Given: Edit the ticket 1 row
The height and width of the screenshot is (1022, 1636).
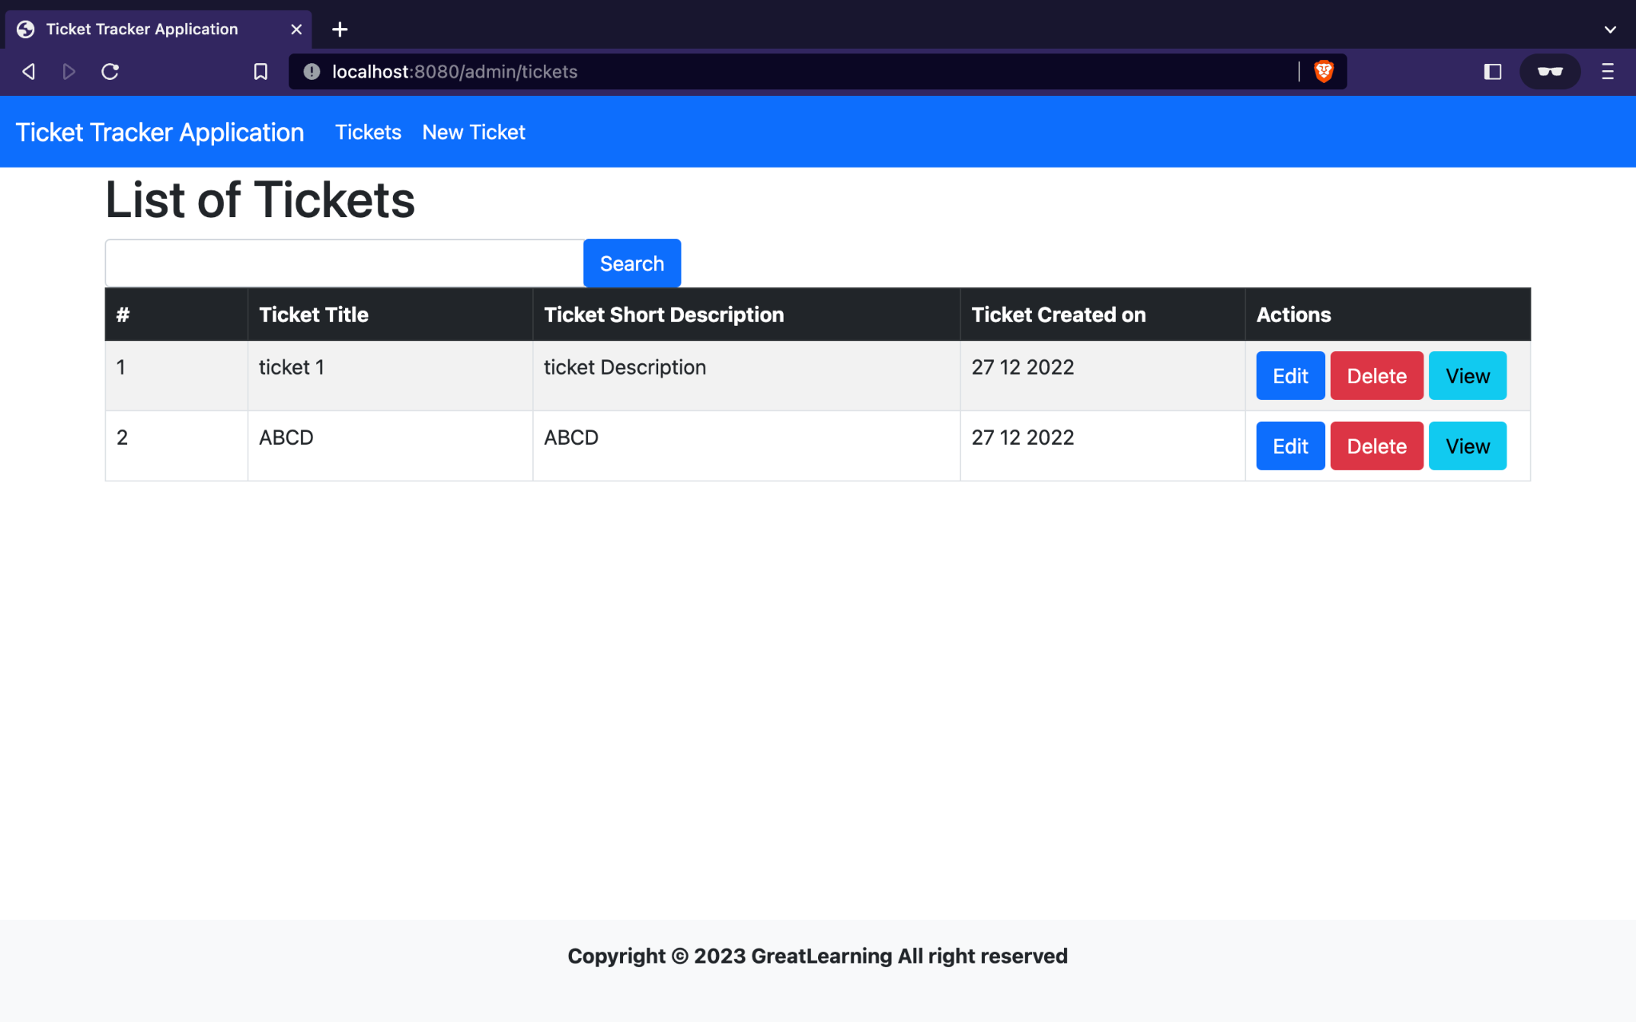Looking at the screenshot, I should pos(1290,376).
